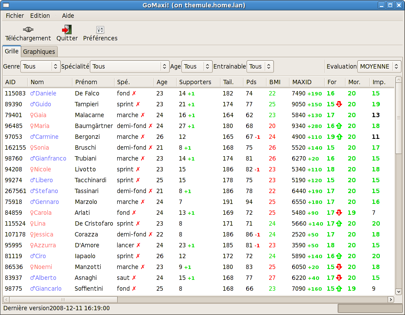The image size is (405, 315).
Task: Click surname De Cristofaro
Action: (x=94, y=223)
